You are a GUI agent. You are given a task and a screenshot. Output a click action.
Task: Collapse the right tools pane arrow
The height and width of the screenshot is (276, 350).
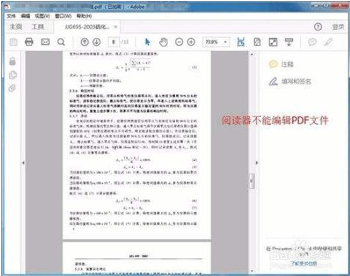tap(257, 163)
